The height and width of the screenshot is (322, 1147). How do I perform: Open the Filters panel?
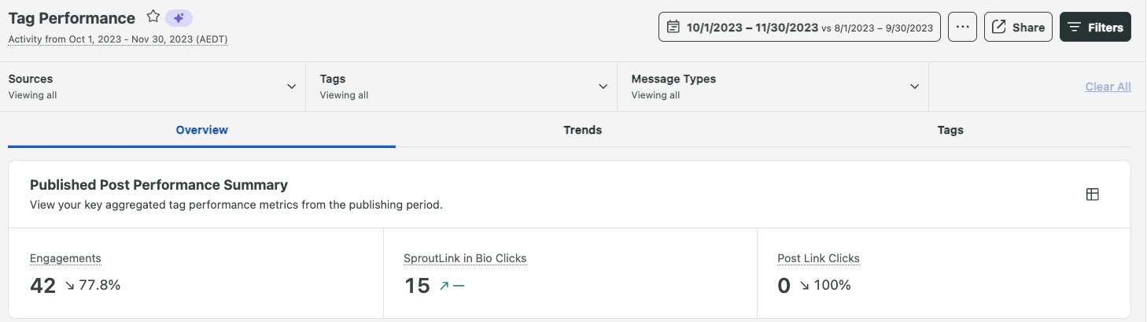coord(1095,27)
